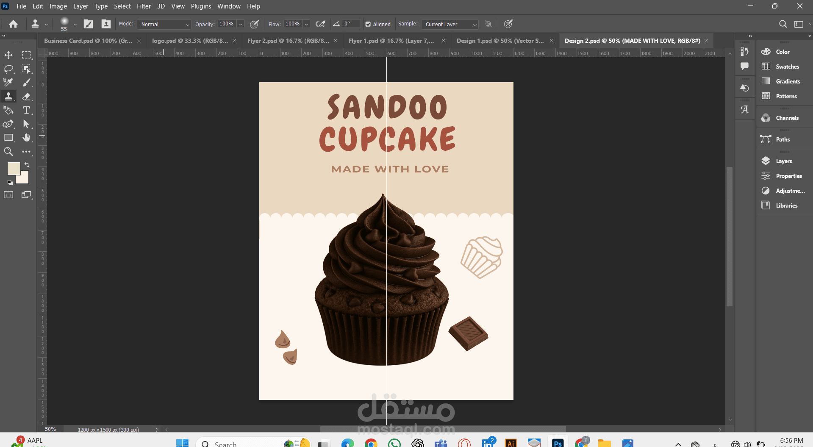Enable airbrush-style build-up effects

321,24
